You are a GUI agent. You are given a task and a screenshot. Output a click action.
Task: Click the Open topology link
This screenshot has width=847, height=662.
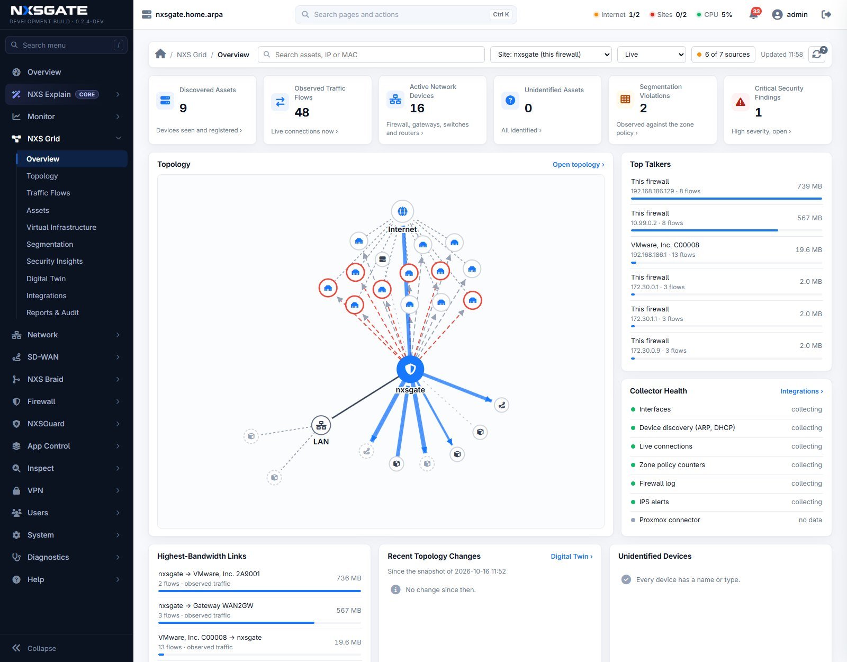tap(578, 165)
